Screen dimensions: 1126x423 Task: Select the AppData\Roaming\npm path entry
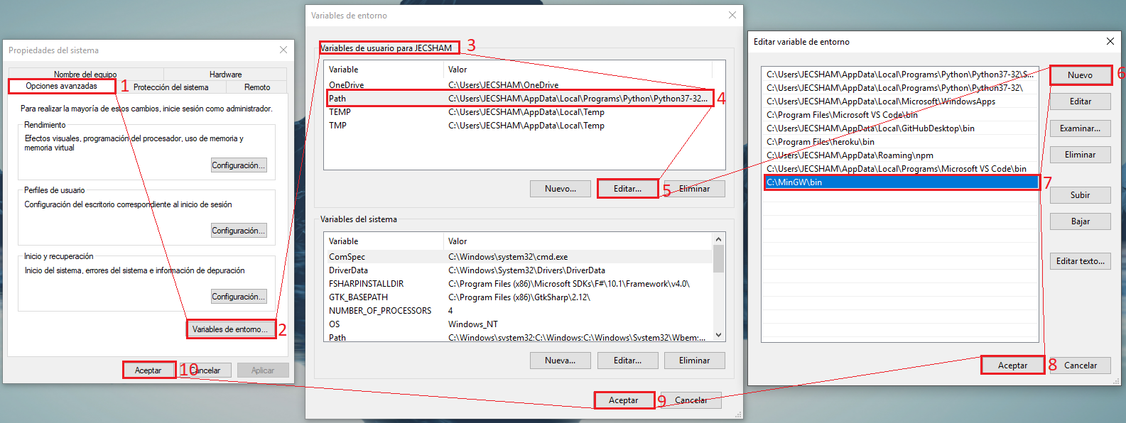900,155
